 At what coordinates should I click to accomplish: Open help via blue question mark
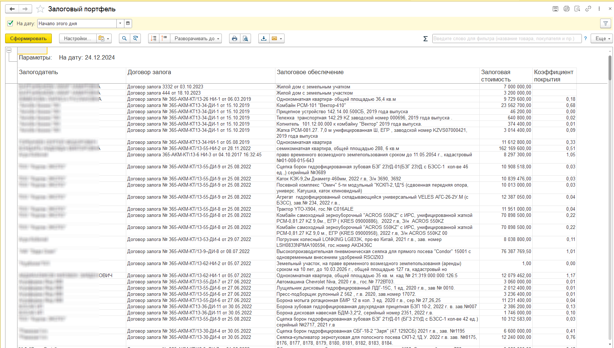[x=586, y=38]
